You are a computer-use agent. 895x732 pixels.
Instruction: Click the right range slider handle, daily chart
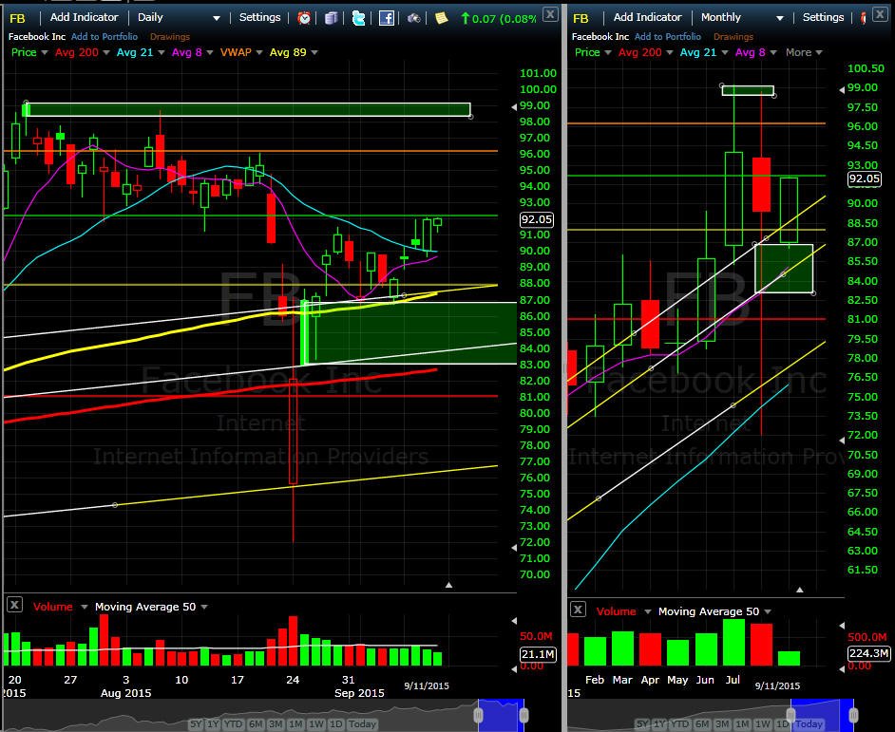pyautogui.click(x=524, y=715)
